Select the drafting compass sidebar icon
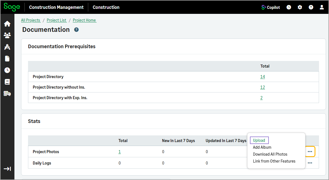 pyautogui.click(x=7, y=47)
